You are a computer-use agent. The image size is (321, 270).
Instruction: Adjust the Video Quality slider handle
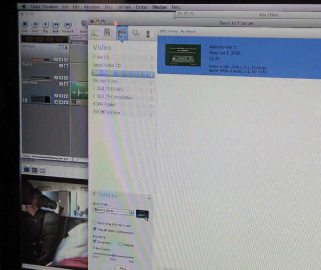pyautogui.click(x=113, y=256)
